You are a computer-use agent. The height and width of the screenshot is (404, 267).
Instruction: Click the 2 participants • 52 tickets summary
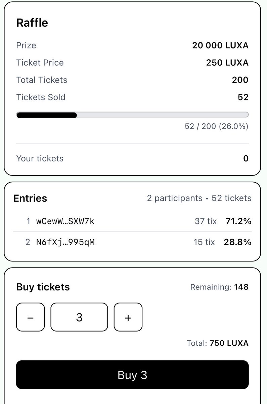(199, 198)
